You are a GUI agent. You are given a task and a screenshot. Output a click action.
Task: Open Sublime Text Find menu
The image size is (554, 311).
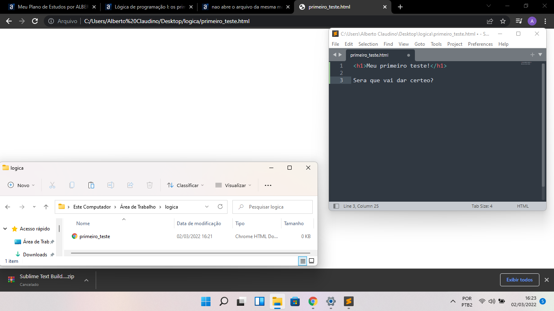388,44
